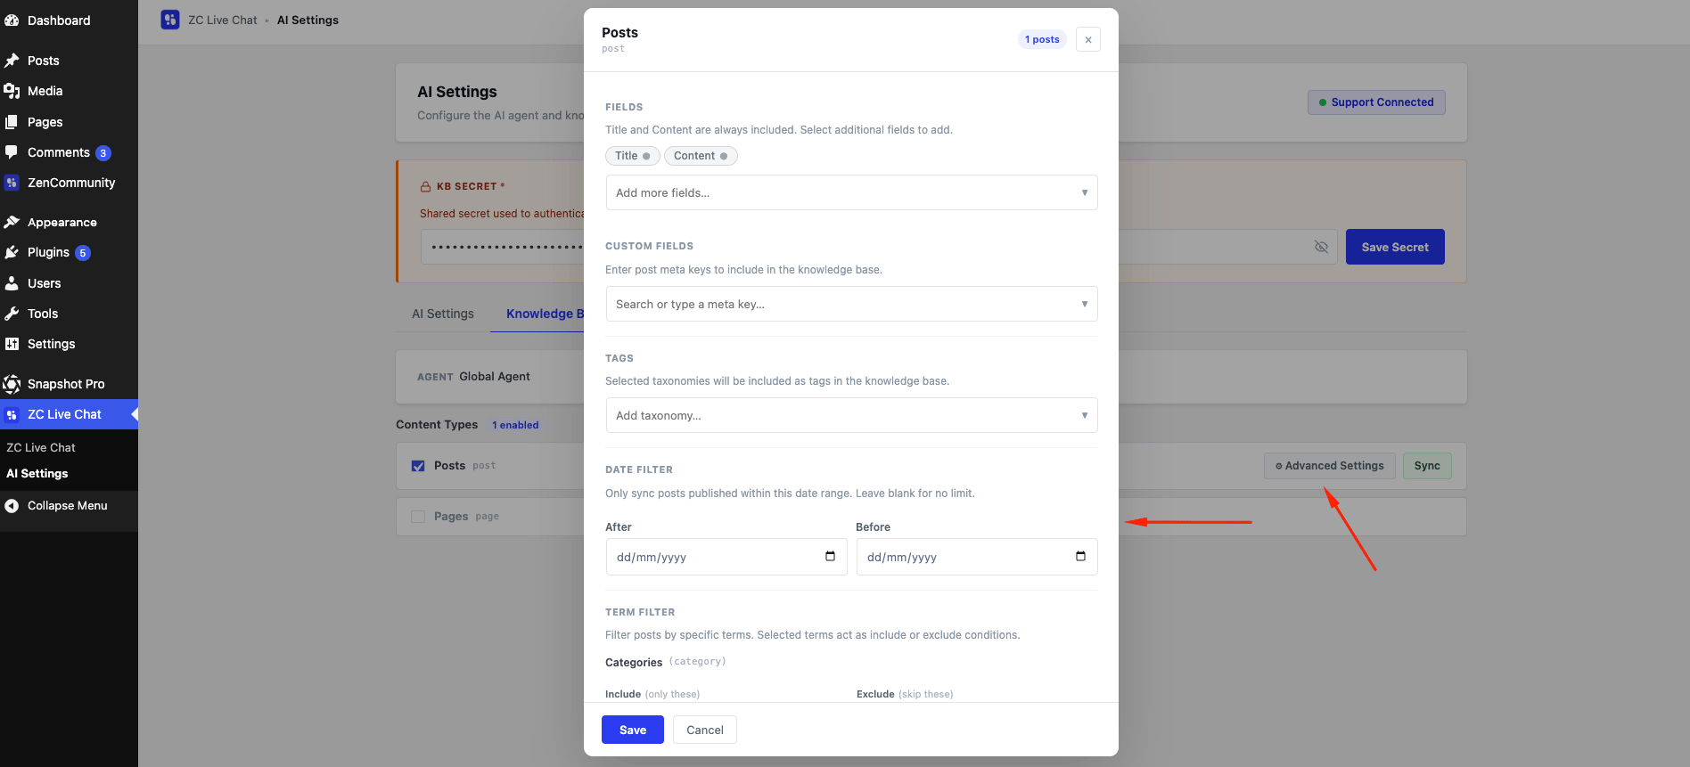Click the 1 posts badge
Screen dimensions: 1690x767
click(x=1042, y=39)
